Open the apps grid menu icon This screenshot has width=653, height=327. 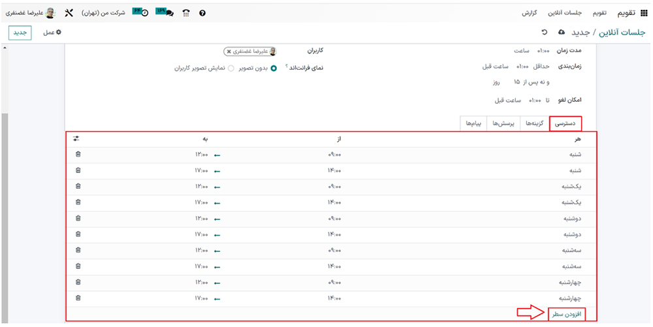click(644, 13)
